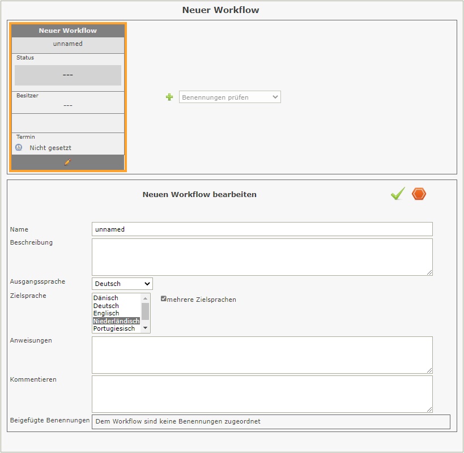The width and height of the screenshot is (464, 453).
Task: Click the pencil edit icon on workflow card
Action: pyautogui.click(x=68, y=162)
